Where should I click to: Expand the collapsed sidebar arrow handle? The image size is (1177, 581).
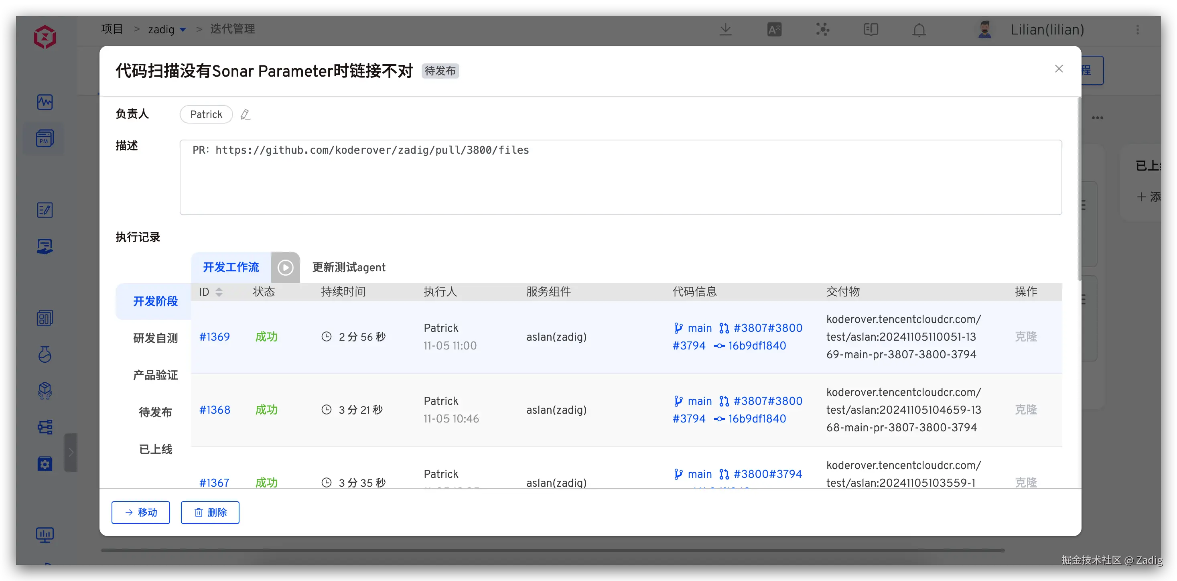click(71, 453)
